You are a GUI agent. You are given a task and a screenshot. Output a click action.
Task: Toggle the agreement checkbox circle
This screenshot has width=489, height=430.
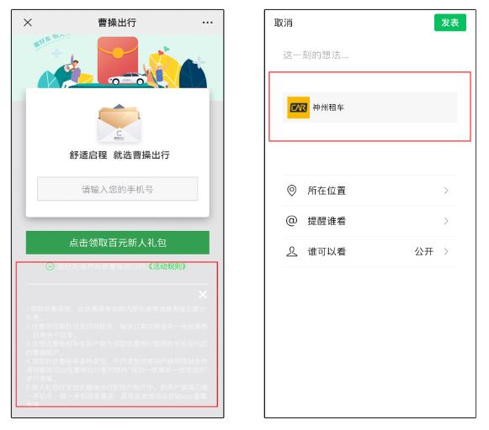[50, 266]
